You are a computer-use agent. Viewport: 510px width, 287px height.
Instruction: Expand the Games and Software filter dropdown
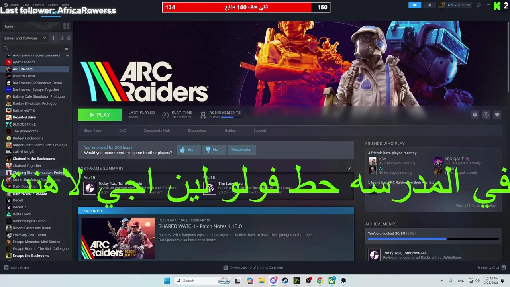click(25, 38)
